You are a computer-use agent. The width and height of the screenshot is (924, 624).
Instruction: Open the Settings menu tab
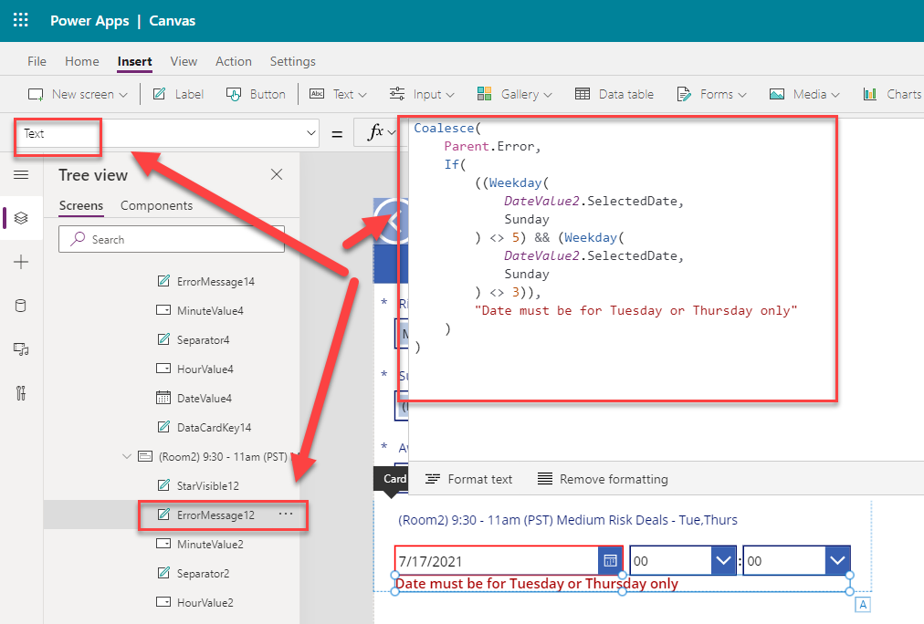point(292,61)
